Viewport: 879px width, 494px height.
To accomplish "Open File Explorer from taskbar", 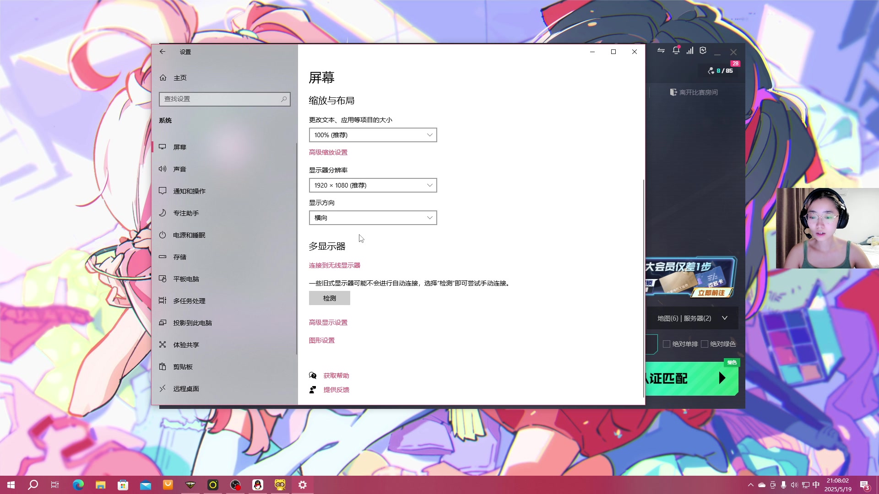I will pyautogui.click(x=101, y=485).
